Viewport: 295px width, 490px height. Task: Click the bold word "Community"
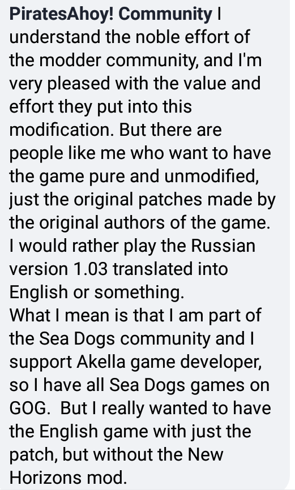coord(165,14)
